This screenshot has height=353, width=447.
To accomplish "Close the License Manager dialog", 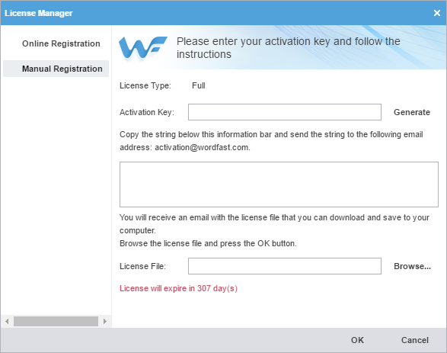I will [x=437, y=13].
